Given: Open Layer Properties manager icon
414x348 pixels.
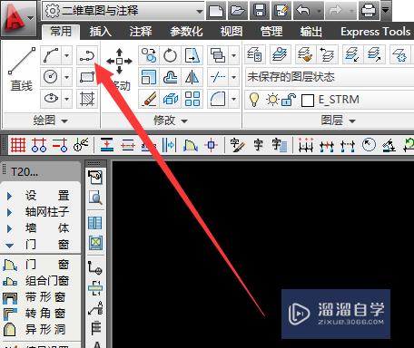Looking at the screenshot, I should click(x=255, y=54).
